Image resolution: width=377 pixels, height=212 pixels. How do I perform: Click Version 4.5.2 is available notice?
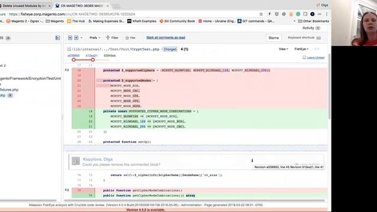click(145, 210)
